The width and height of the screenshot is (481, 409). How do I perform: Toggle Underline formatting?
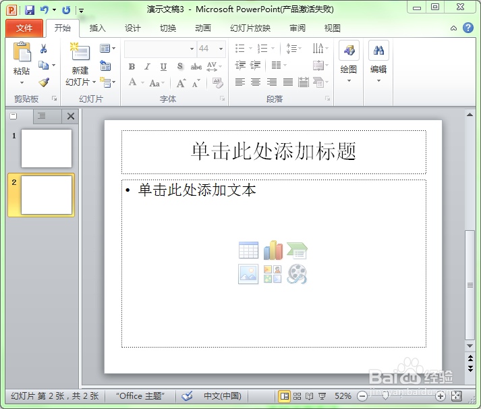click(163, 67)
